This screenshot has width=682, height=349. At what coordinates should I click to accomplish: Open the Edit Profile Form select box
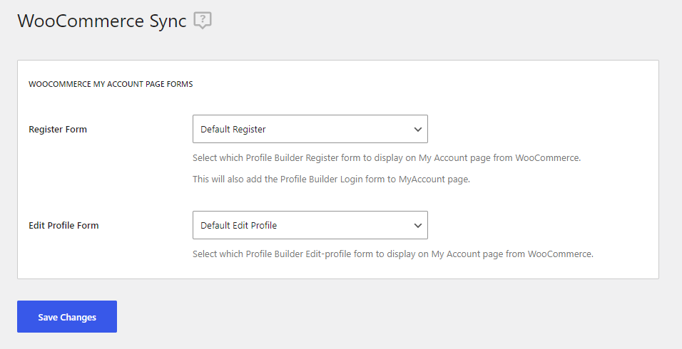click(310, 225)
